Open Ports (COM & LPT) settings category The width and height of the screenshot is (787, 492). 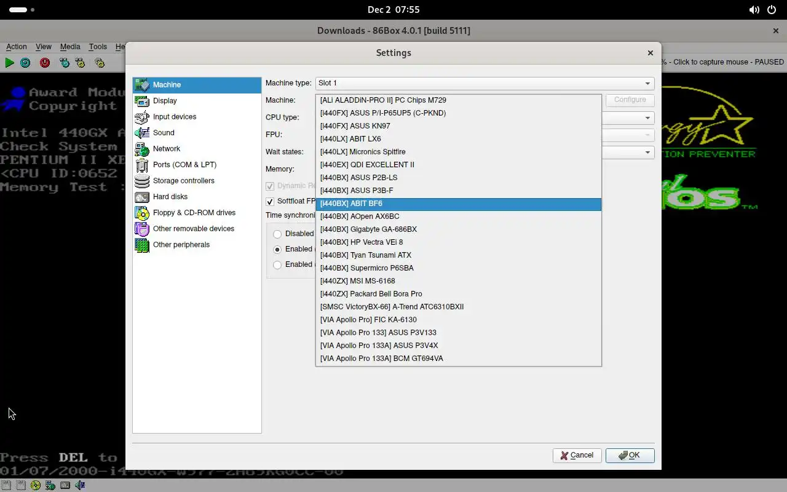point(197,165)
